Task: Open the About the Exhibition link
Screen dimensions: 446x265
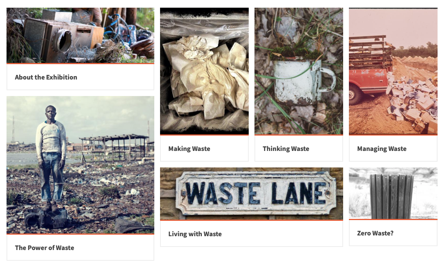Action: 46,77
